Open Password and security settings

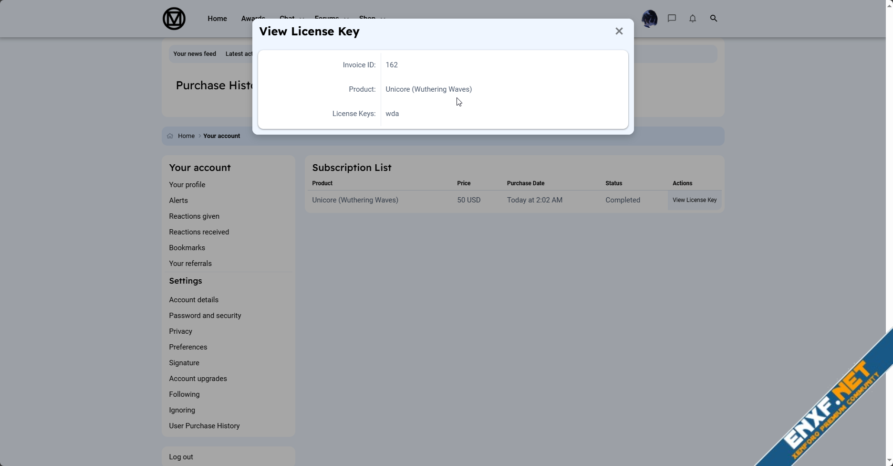205,316
